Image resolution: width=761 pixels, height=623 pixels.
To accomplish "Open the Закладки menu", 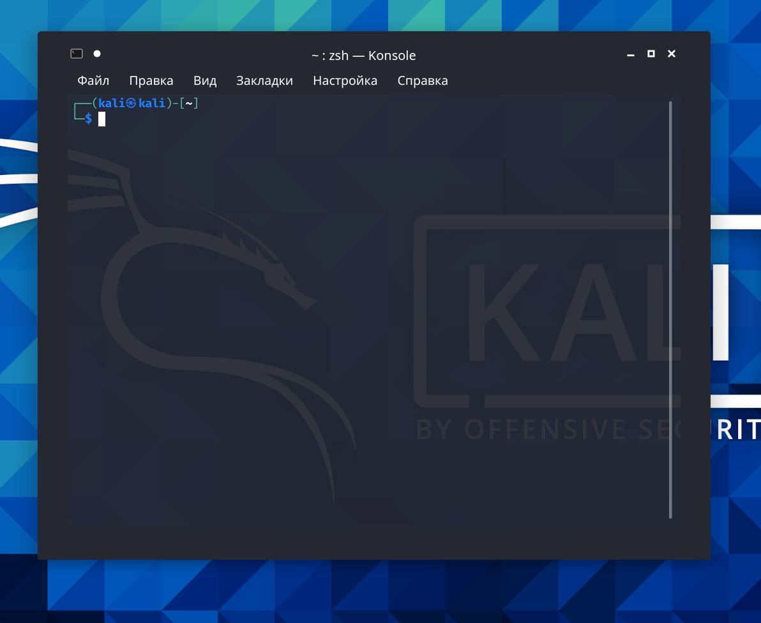I will pyautogui.click(x=264, y=80).
